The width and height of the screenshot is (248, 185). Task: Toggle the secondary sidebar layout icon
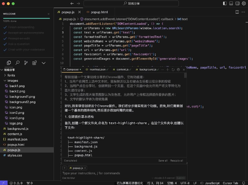(237, 3)
